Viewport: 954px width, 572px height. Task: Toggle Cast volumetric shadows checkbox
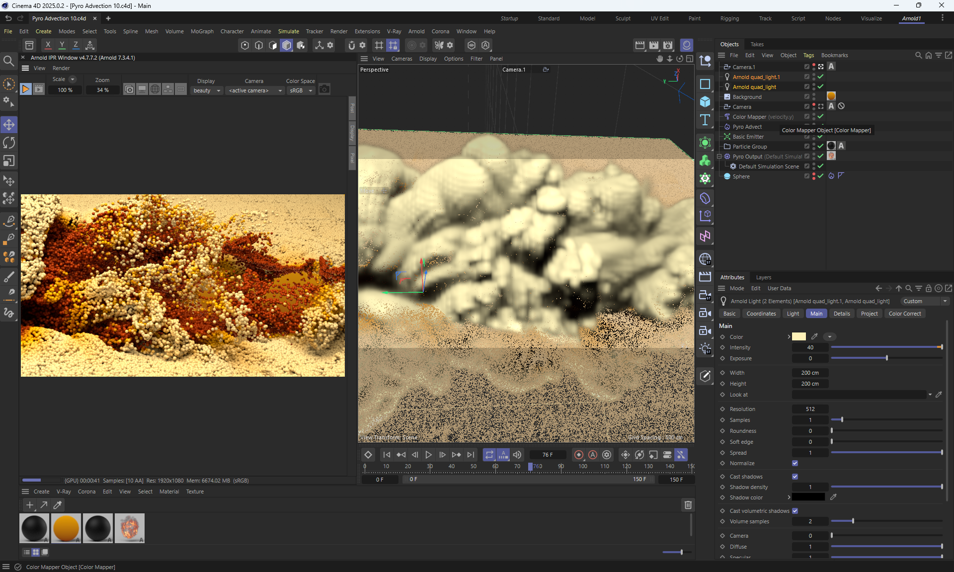pyautogui.click(x=795, y=511)
